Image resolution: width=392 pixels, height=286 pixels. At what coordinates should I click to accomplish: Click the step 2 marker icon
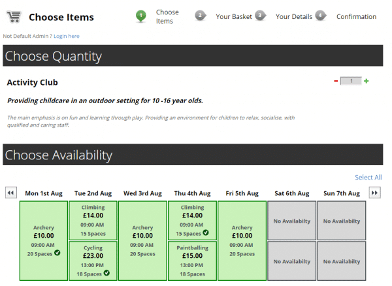201,16
